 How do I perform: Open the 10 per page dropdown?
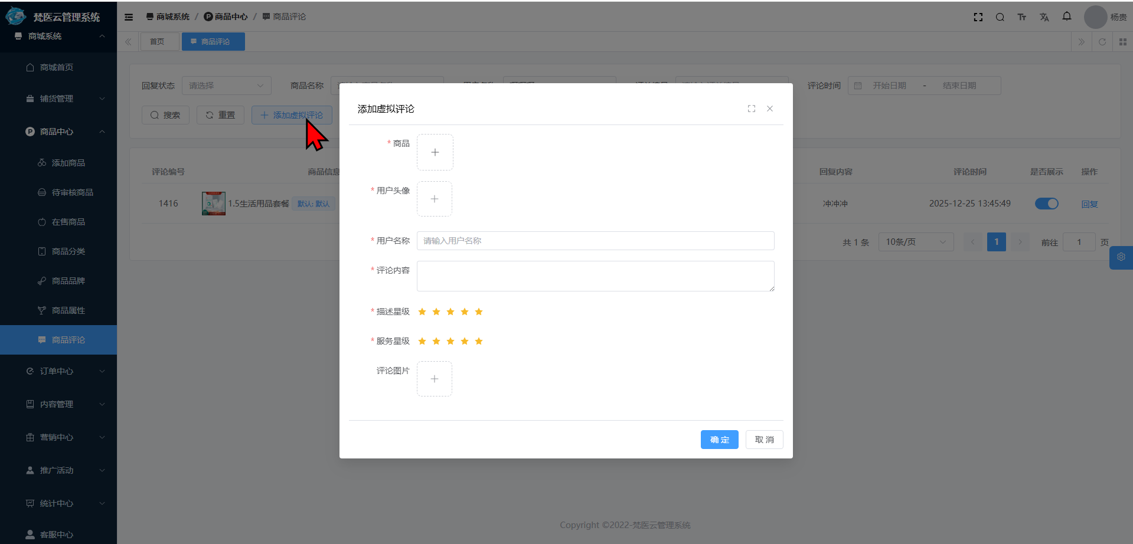[915, 242]
